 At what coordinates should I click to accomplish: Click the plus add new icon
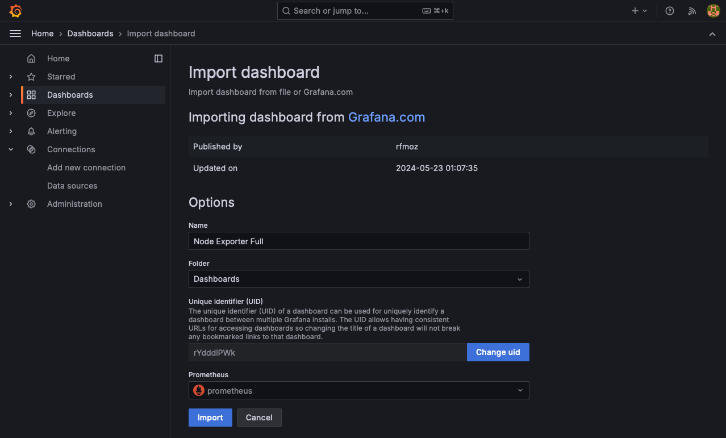pos(635,11)
